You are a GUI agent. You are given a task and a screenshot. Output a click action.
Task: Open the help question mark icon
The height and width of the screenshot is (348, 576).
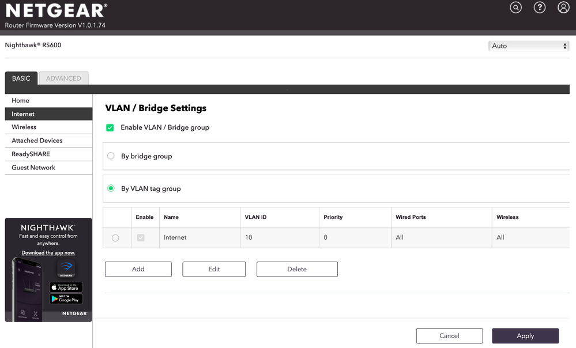click(x=540, y=7)
